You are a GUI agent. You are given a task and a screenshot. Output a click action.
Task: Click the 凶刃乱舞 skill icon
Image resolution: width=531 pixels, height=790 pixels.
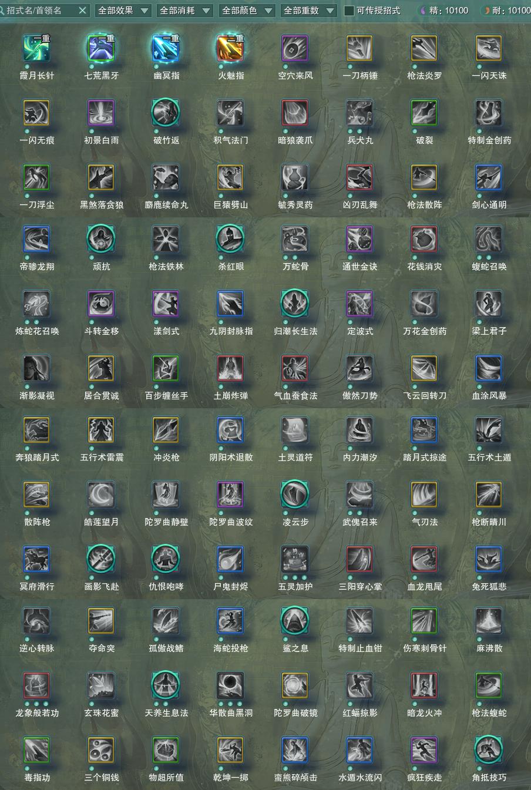click(360, 178)
